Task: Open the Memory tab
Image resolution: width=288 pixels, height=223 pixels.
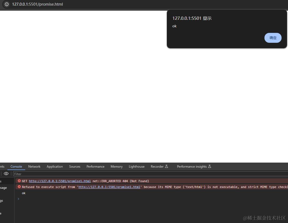Action: pos(116,167)
